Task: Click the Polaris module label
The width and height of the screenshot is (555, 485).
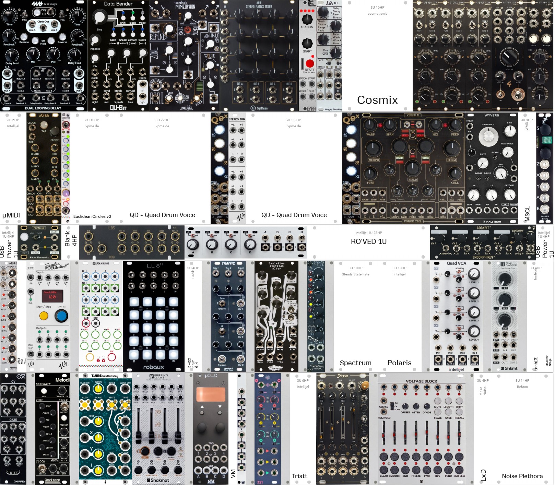Action: click(400, 363)
